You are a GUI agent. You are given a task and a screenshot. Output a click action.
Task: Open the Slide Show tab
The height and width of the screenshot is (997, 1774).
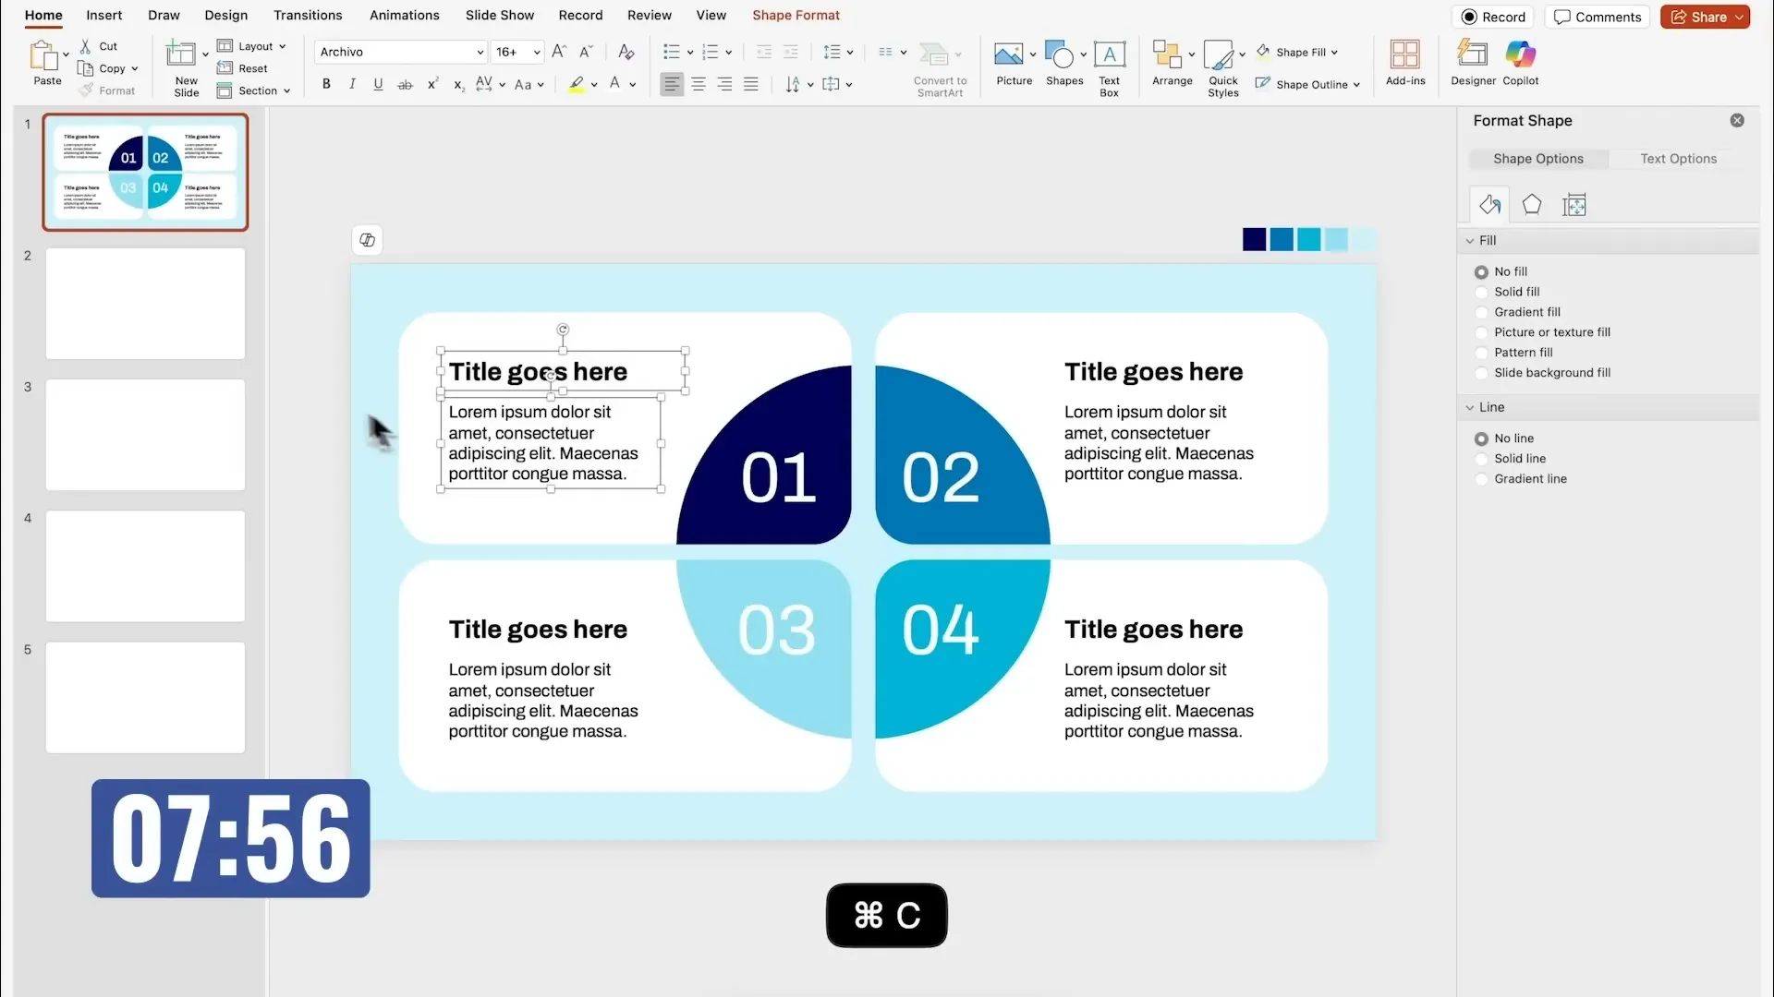(x=500, y=15)
